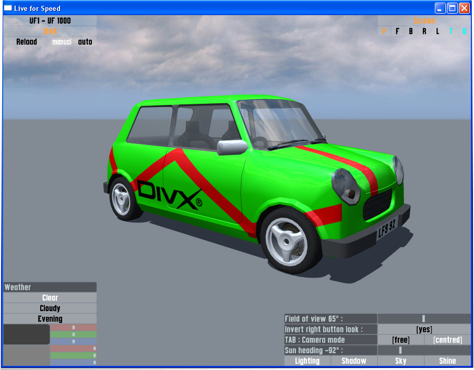The image size is (474, 370).
Task: Maximize the Live for Speed window
Action: click(x=452, y=8)
